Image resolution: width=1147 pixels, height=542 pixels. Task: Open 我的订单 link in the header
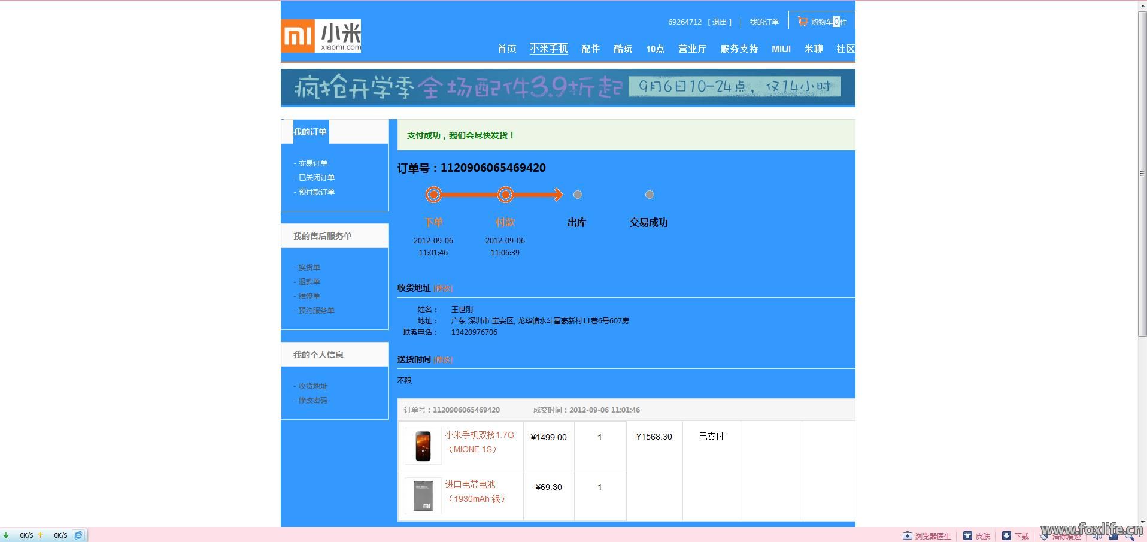coord(764,22)
